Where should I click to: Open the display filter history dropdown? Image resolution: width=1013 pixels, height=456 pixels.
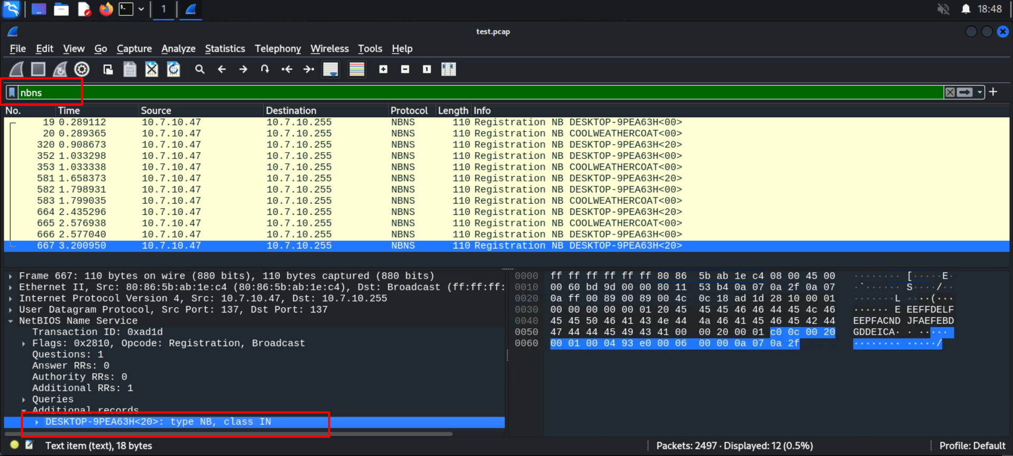(x=980, y=92)
